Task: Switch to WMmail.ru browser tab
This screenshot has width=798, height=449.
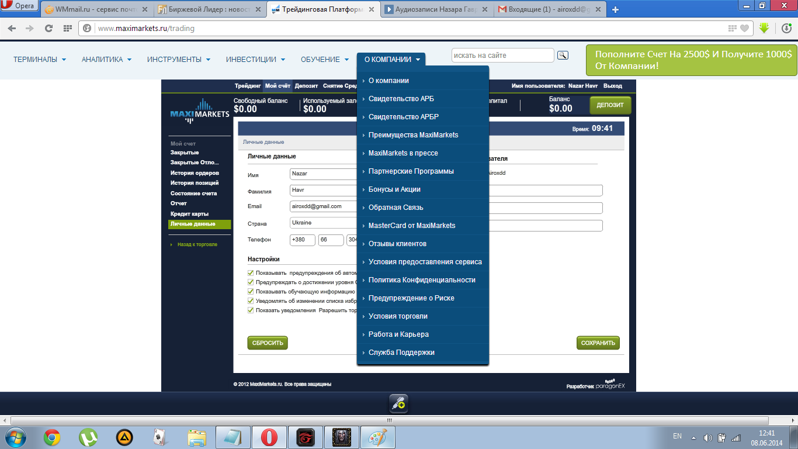Action: (x=97, y=9)
